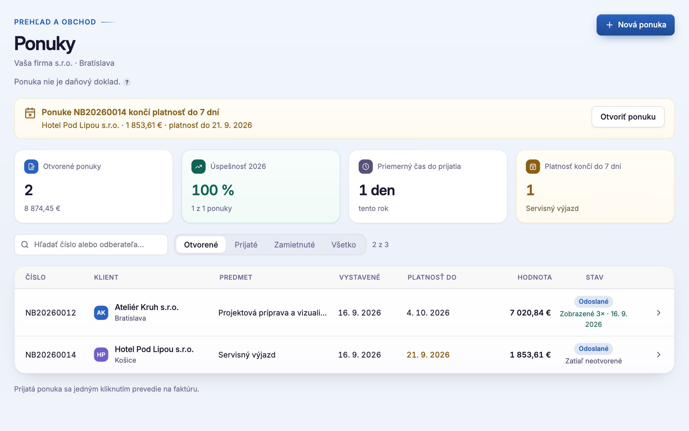
Task: Click the clock icon for average time
Action: tap(366, 167)
